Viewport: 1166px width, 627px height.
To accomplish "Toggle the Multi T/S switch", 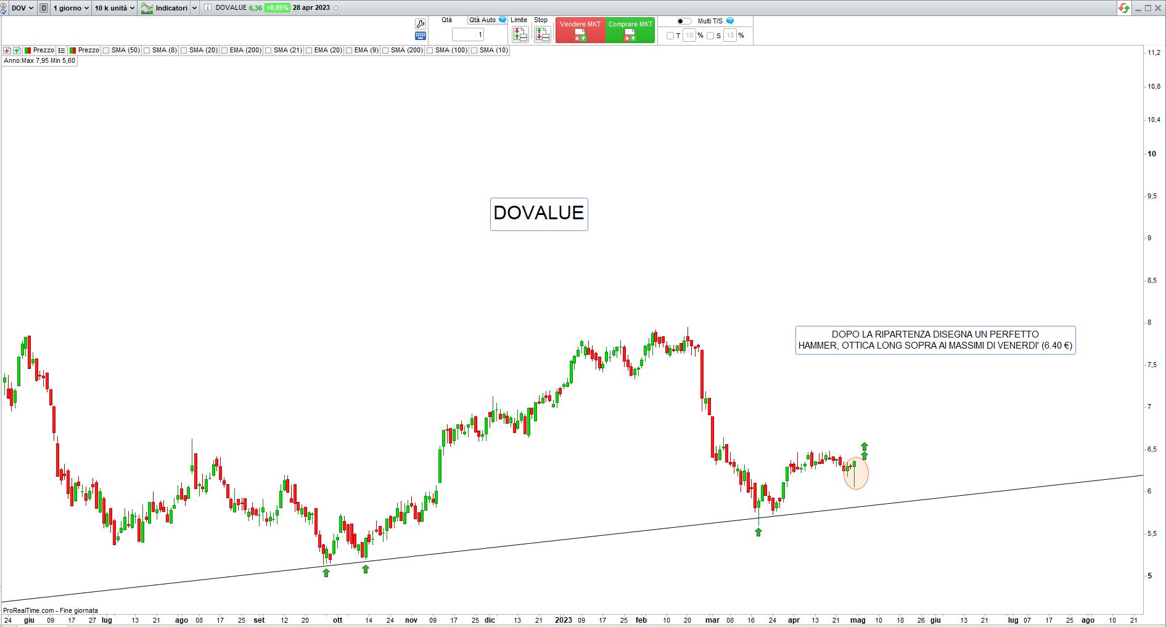I will tap(683, 21).
